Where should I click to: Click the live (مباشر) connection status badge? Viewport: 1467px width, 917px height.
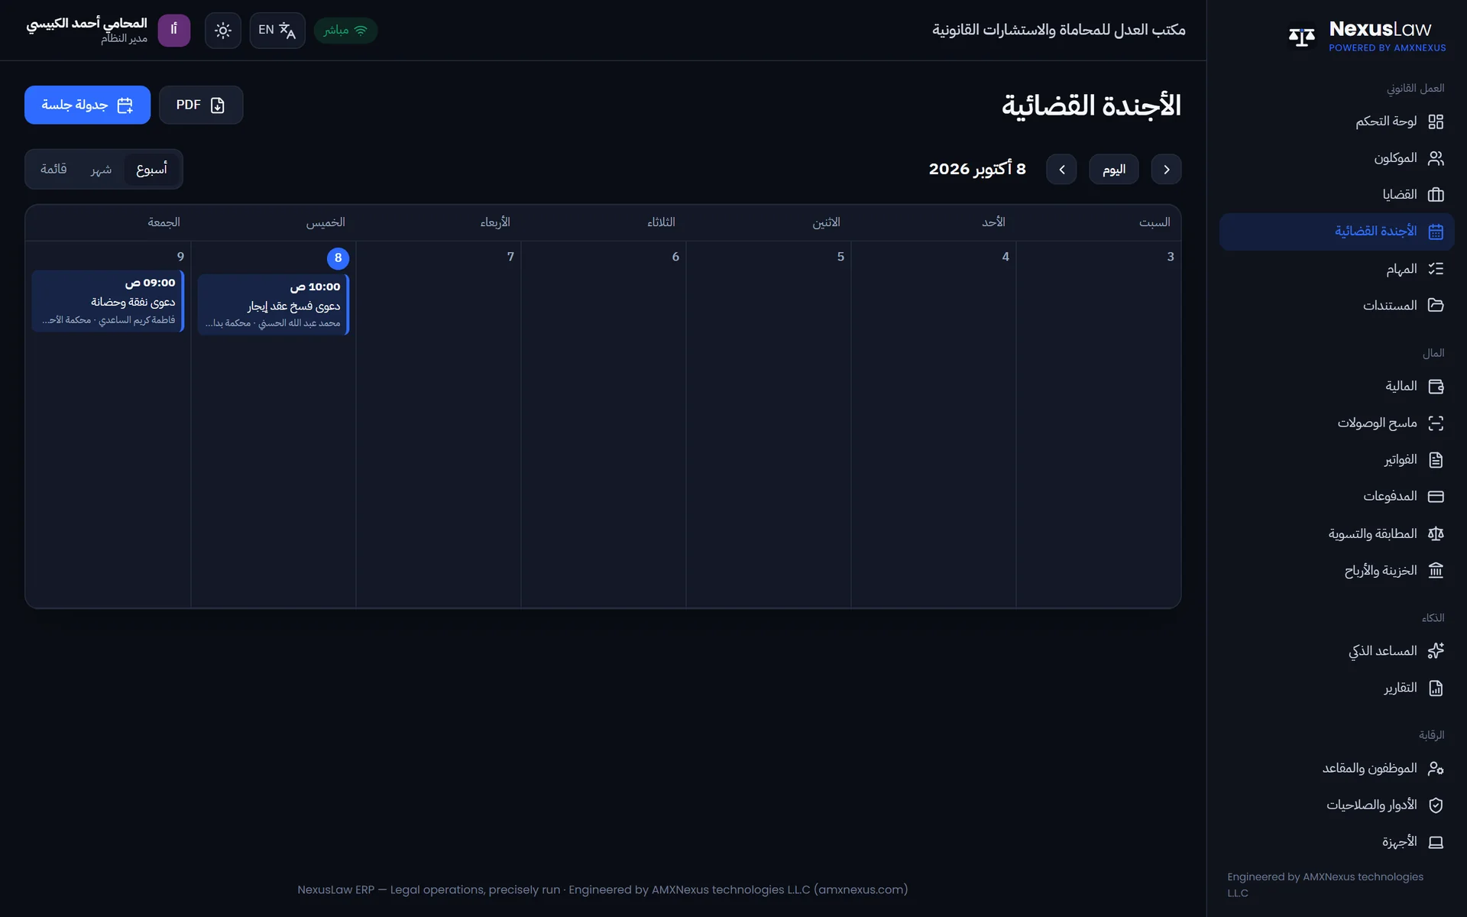click(x=345, y=31)
